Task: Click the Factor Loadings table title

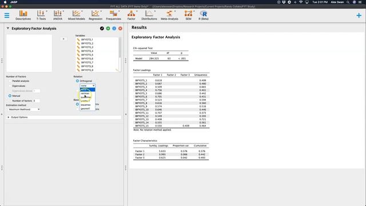Action: tap(142, 70)
